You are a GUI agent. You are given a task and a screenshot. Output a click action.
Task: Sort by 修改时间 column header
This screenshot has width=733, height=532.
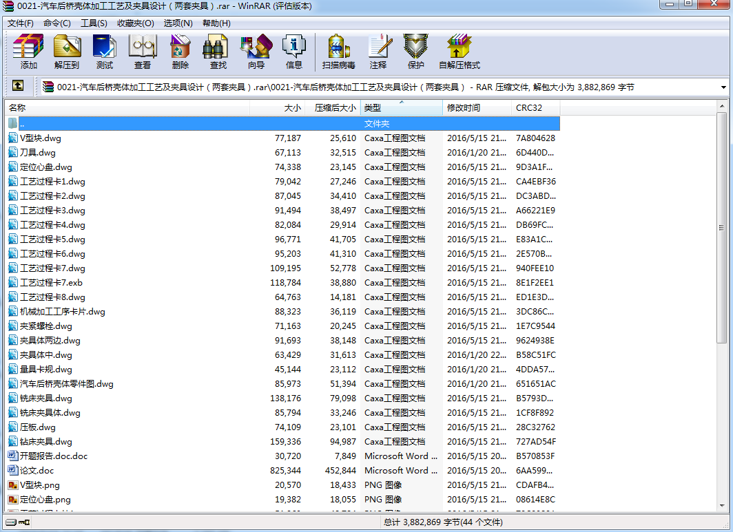pos(477,108)
